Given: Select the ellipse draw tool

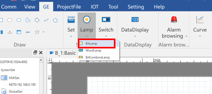Looking at the screenshot, I should [x=19, y=20].
